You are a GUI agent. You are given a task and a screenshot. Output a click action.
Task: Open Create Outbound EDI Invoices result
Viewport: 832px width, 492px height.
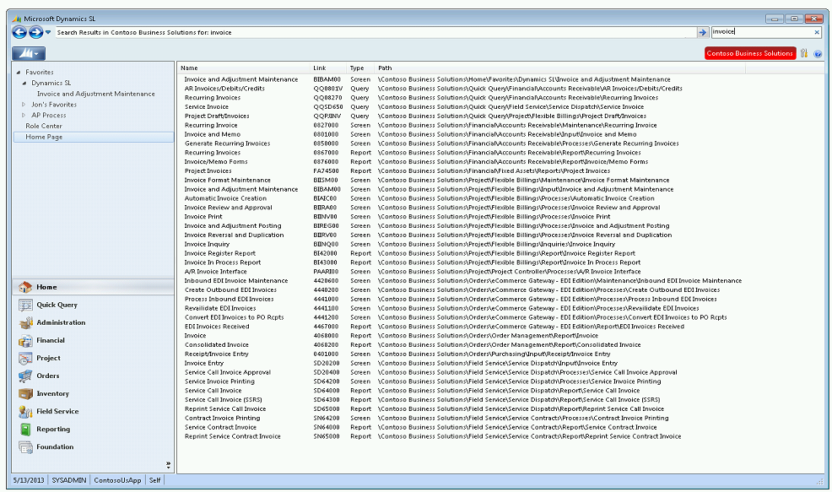[230, 289]
